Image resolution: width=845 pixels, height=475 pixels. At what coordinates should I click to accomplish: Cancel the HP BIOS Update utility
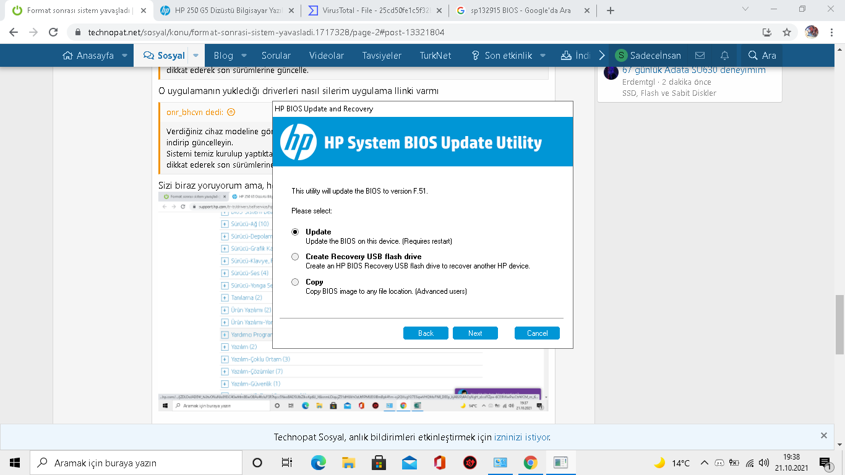[537, 333]
